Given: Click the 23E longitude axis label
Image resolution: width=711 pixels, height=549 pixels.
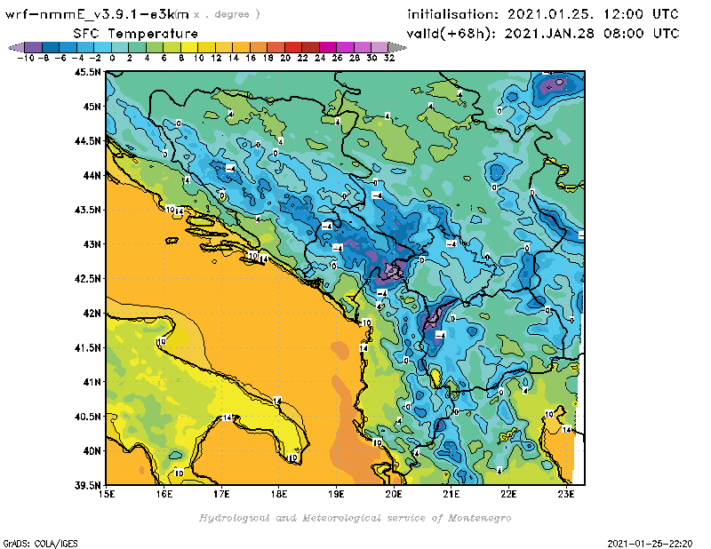Looking at the screenshot, I should [565, 494].
